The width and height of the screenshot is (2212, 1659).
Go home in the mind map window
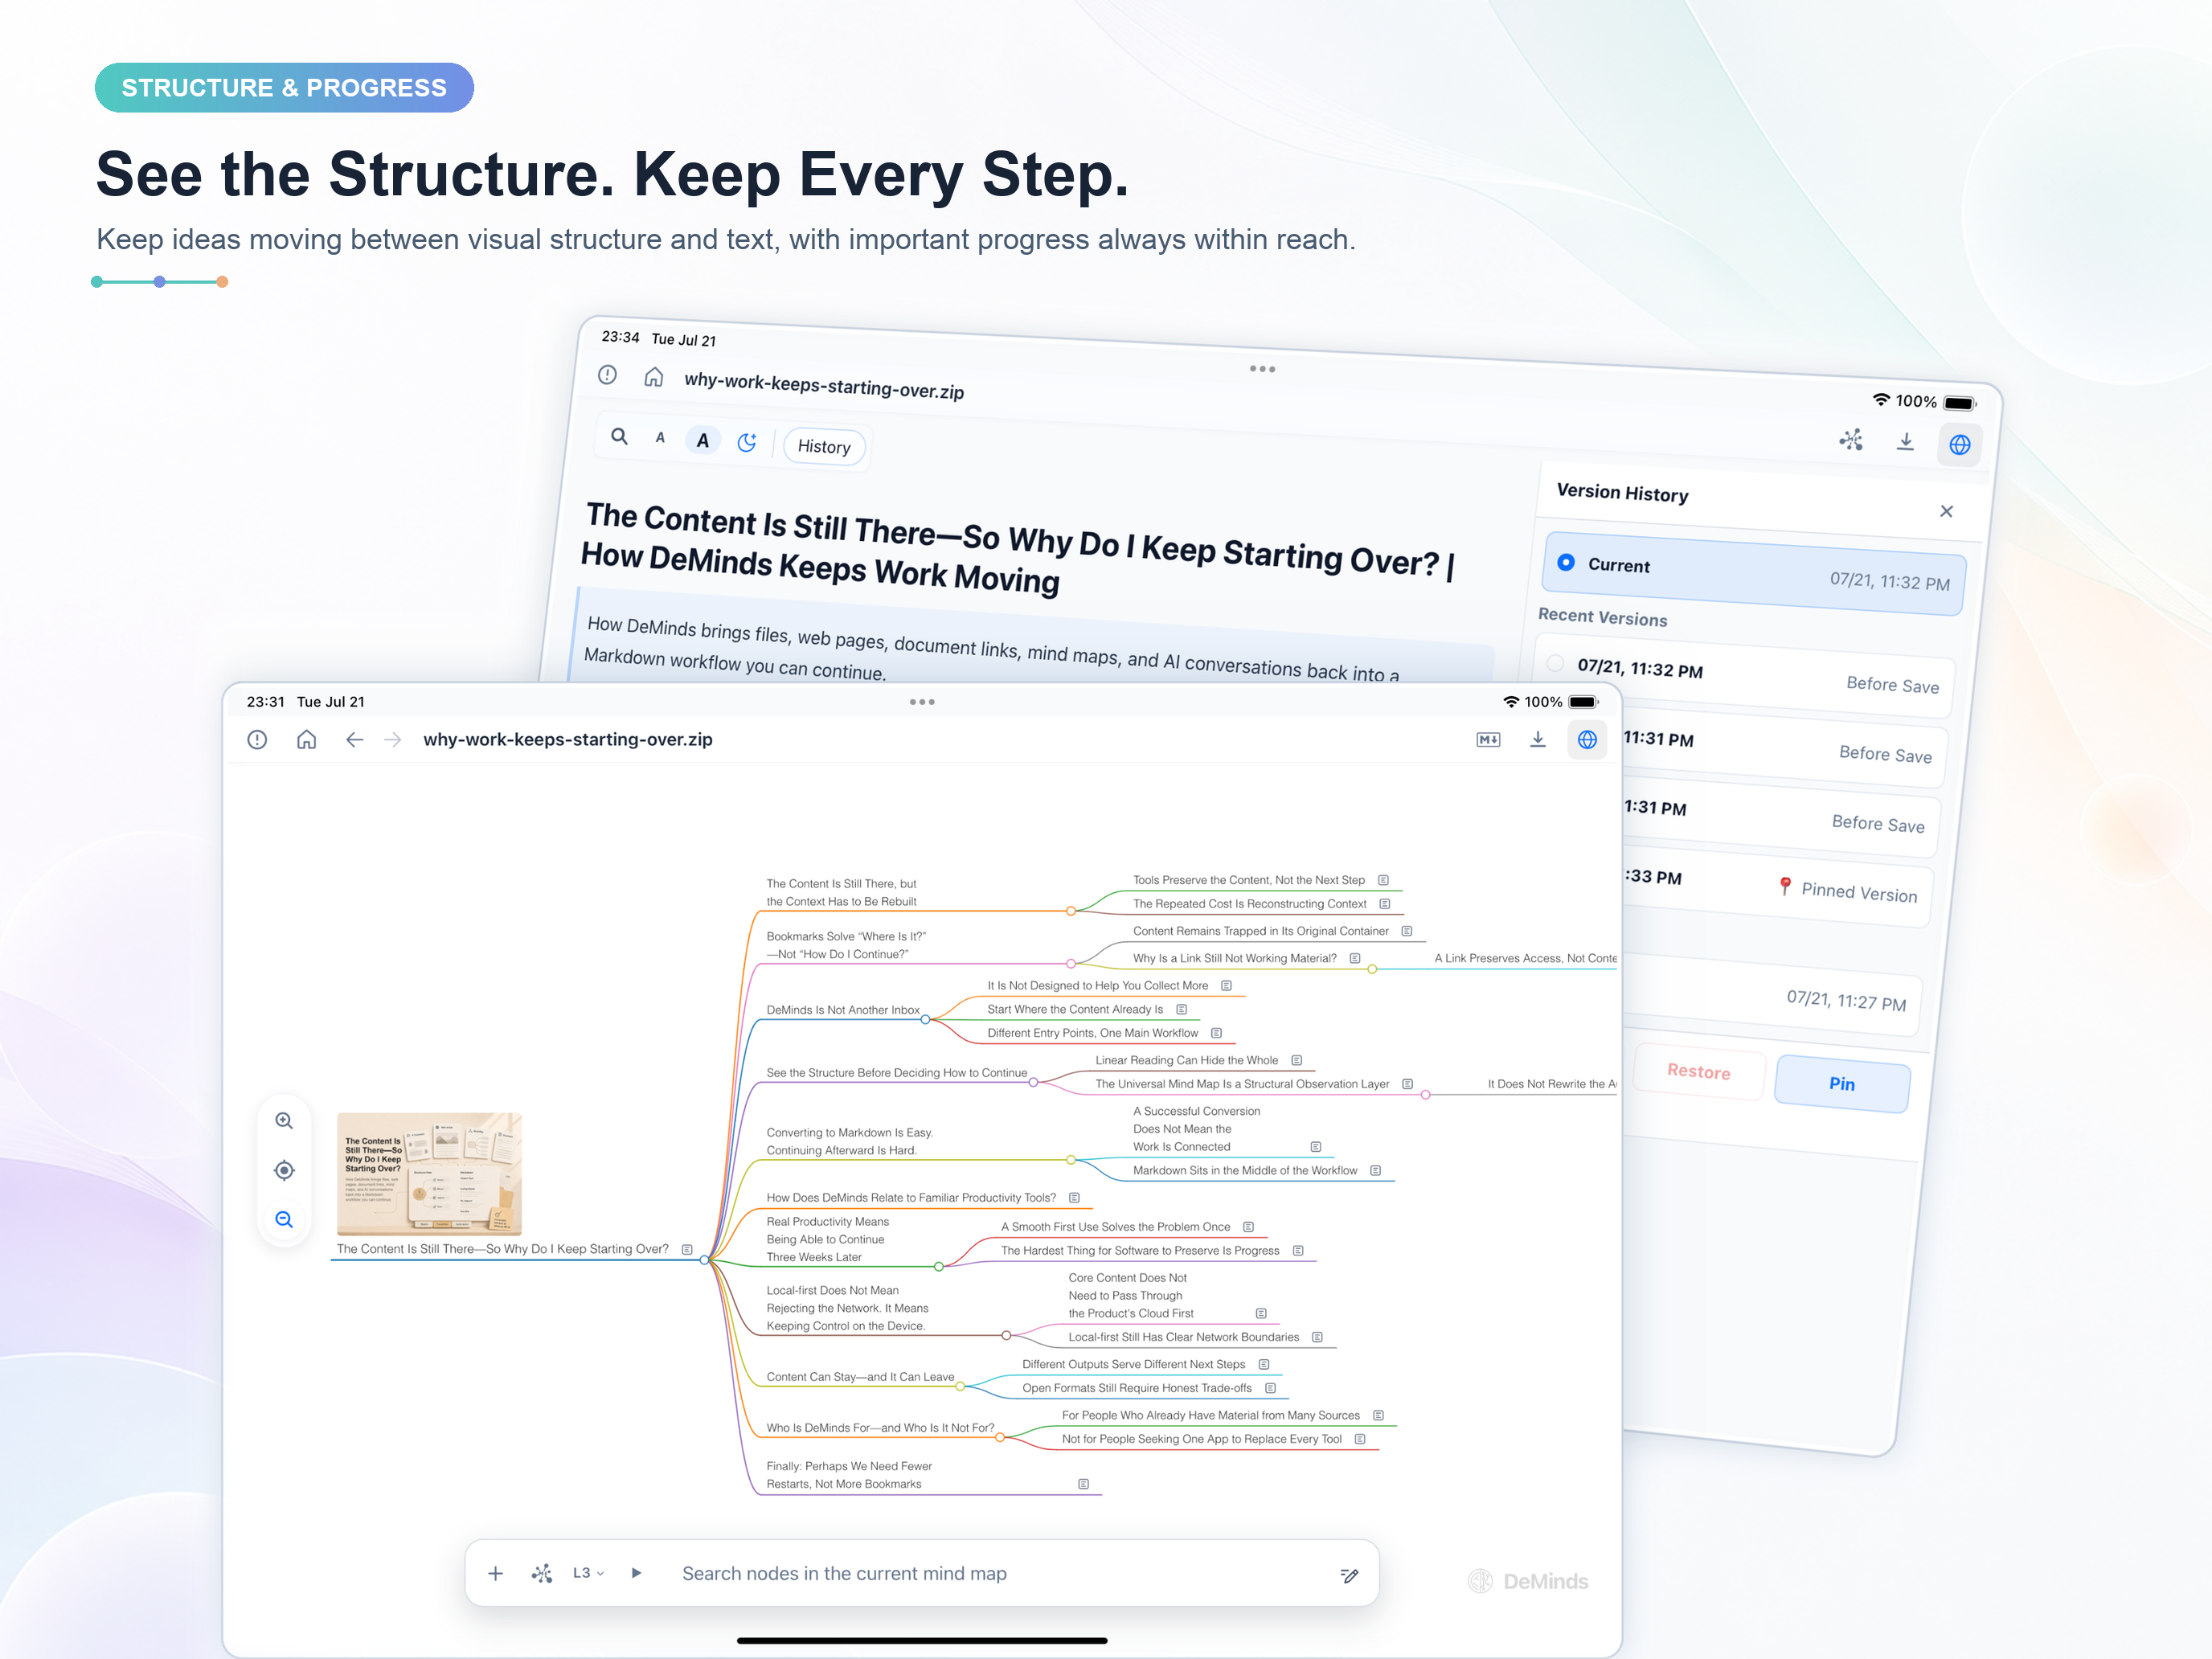tap(307, 739)
